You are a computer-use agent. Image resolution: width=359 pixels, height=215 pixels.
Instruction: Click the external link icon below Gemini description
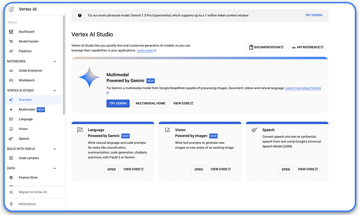click(108, 93)
